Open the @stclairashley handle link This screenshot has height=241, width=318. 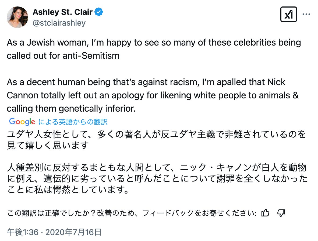[x=59, y=23]
